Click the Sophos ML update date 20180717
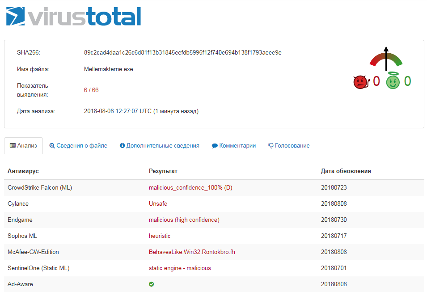The height and width of the screenshot is (292, 427). pyautogui.click(x=334, y=236)
